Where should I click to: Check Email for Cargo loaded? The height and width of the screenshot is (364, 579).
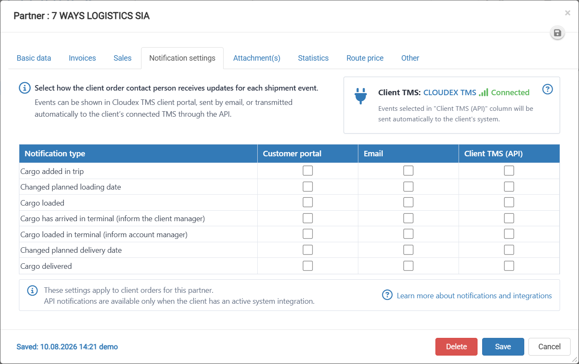point(408,202)
